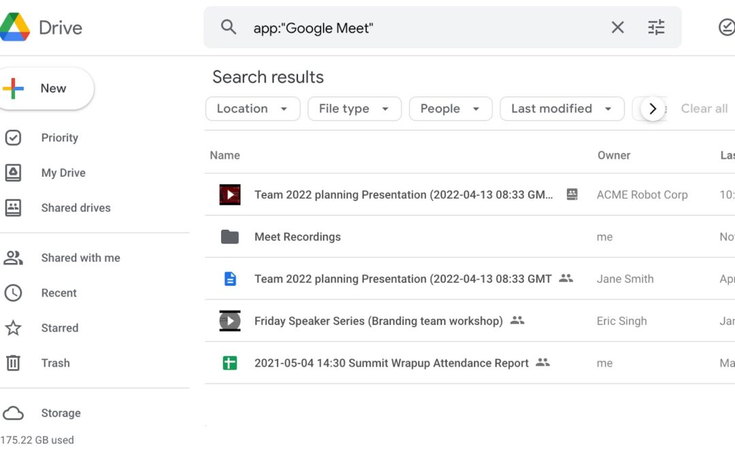
Task: Open the File type filter dropdown
Action: [x=355, y=109]
